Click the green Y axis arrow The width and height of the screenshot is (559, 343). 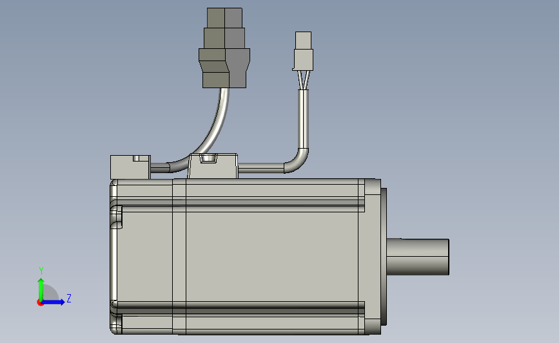point(41,289)
